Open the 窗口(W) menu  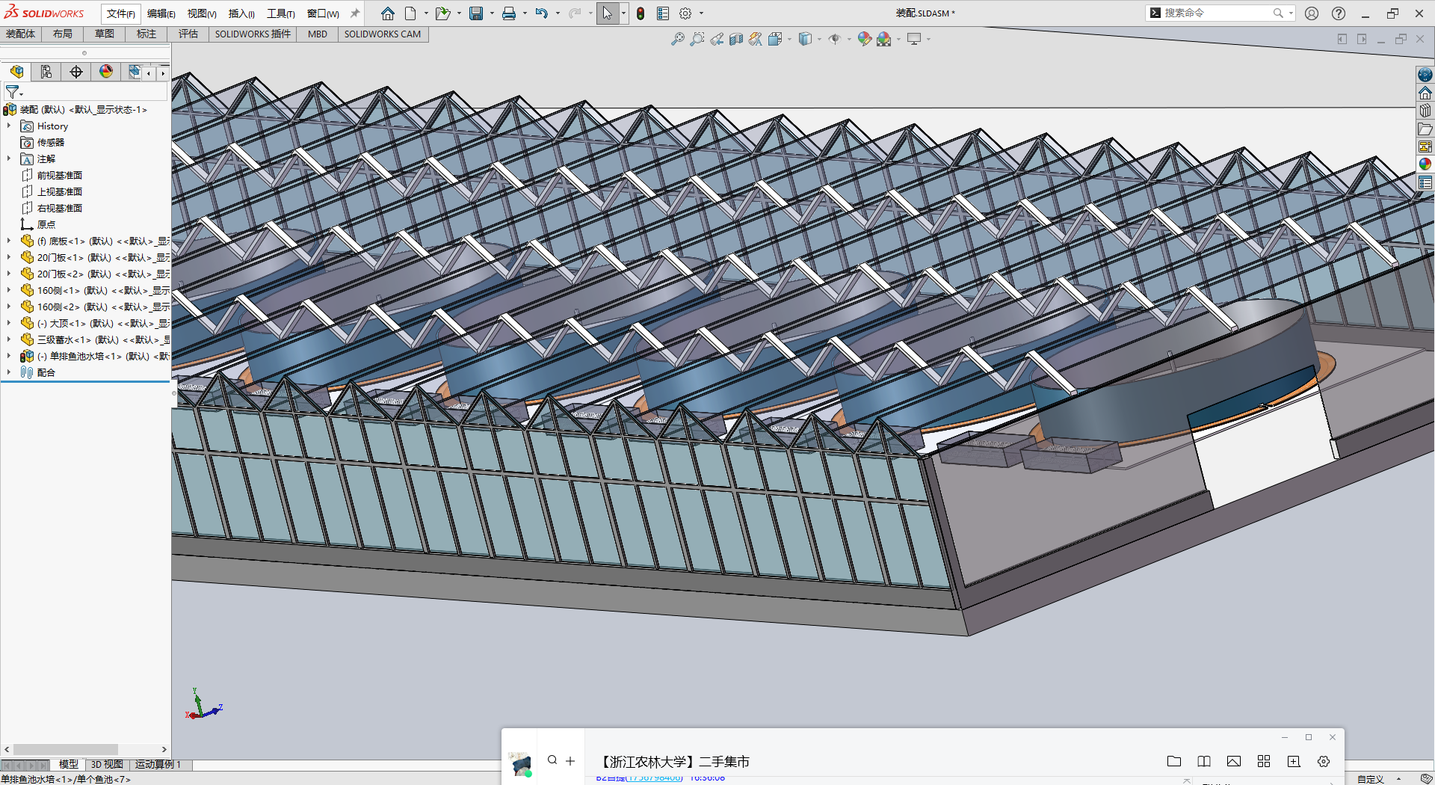point(323,13)
